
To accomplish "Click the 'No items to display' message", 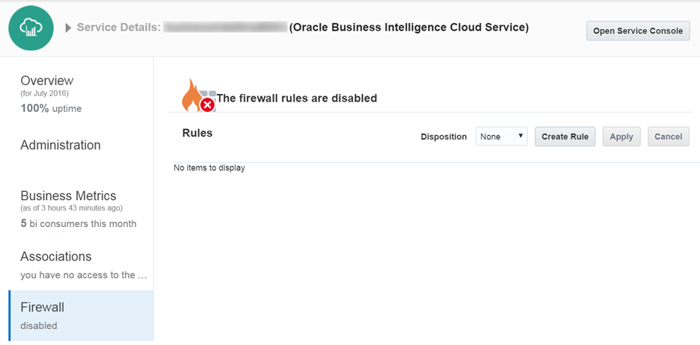I will tap(209, 168).
